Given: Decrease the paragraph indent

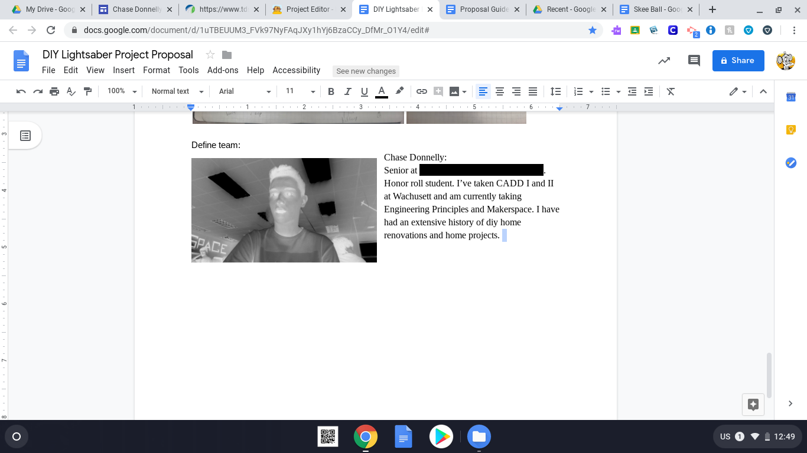Looking at the screenshot, I should tap(632, 91).
